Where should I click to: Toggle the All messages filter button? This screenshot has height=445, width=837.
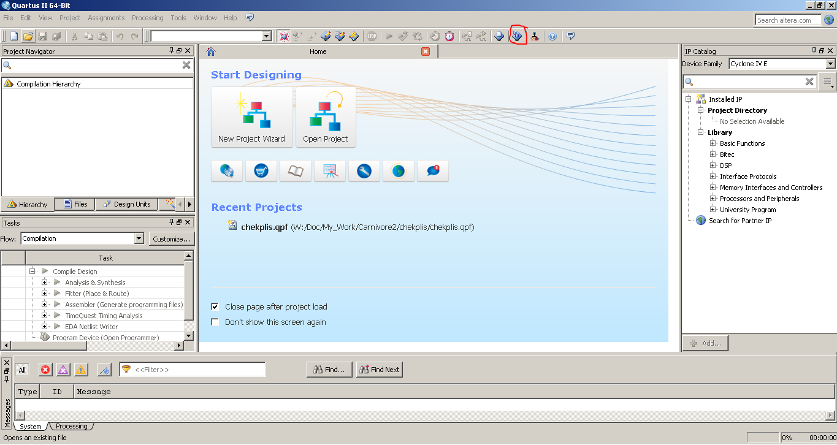coord(22,370)
